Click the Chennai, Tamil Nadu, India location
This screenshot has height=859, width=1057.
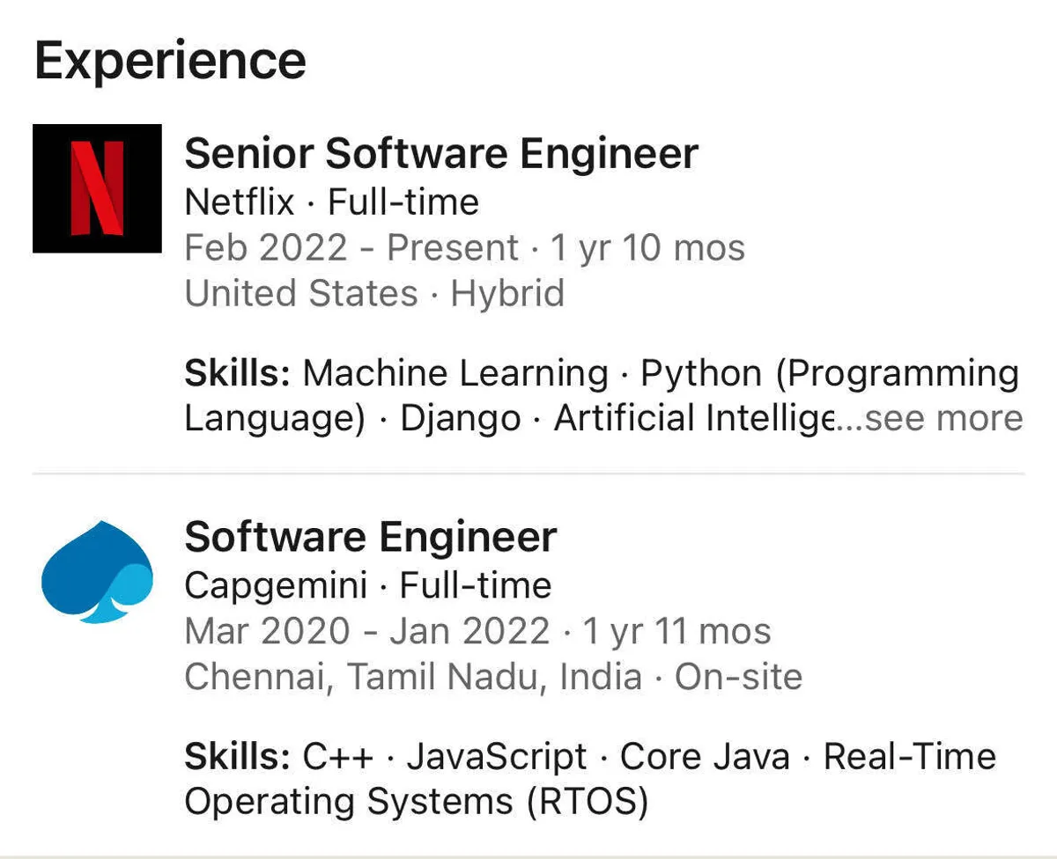tap(412, 676)
